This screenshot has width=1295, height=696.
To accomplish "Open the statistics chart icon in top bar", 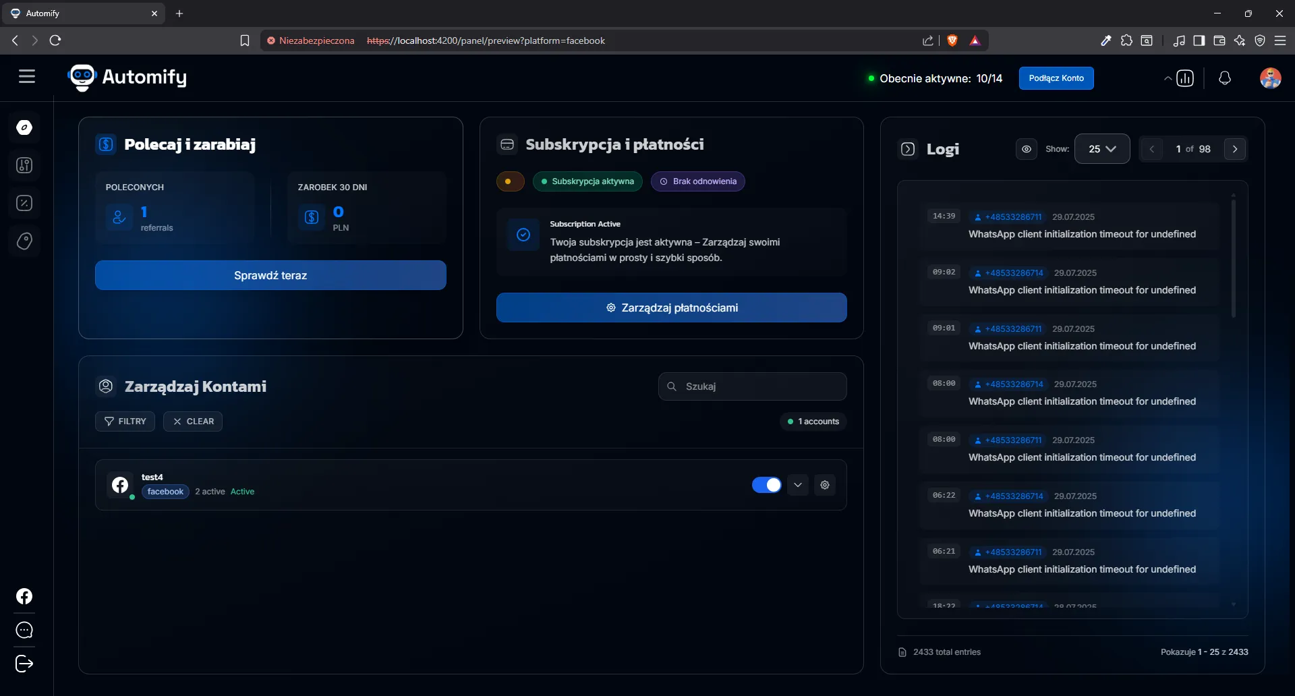I will point(1184,78).
